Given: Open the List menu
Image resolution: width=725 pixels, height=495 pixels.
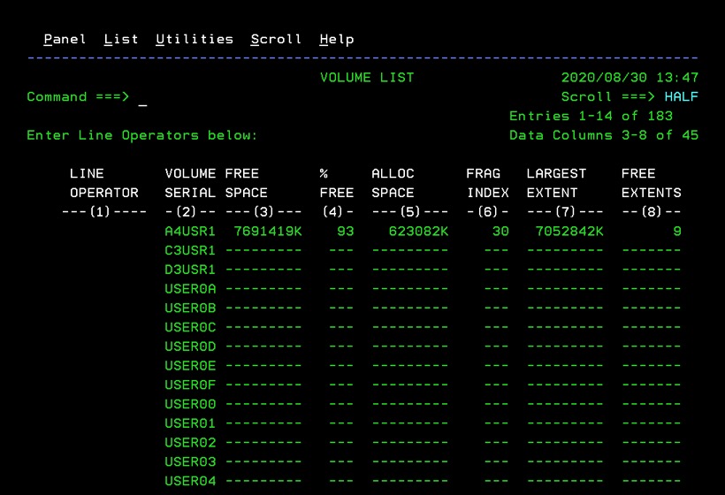Looking at the screenshot, I should tap(120, 39).
